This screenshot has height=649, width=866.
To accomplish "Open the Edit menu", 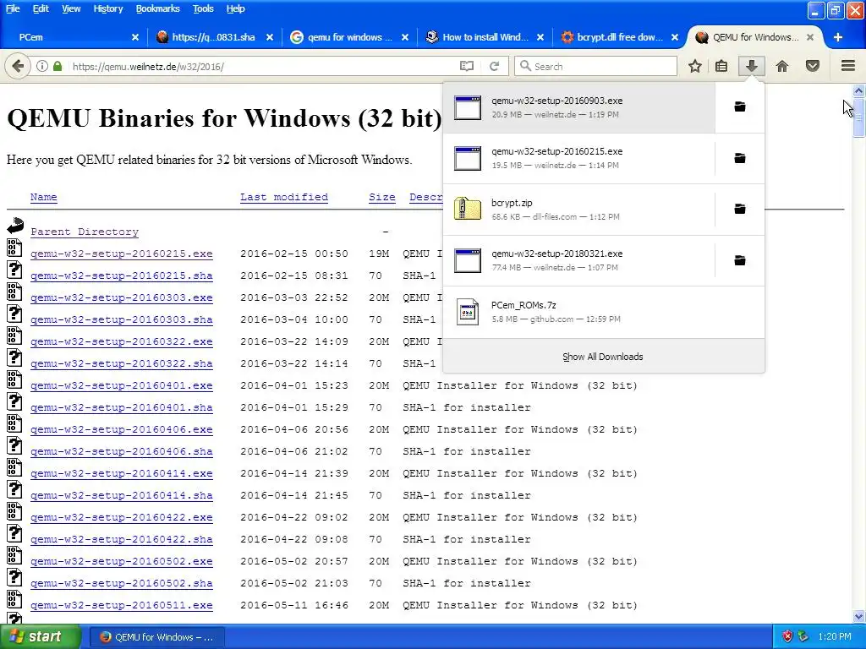I will 41,8.
